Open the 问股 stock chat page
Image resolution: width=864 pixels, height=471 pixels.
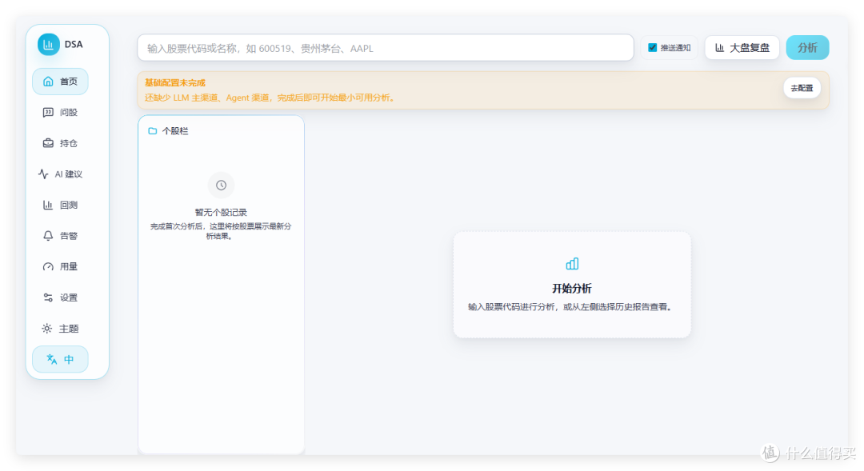tap(60, 113)
